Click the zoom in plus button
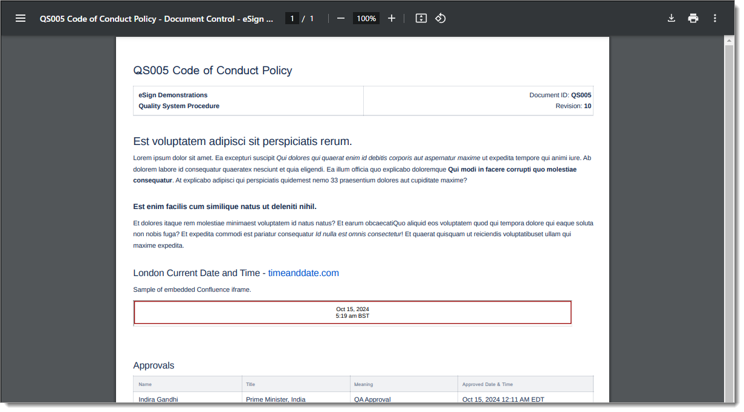744x412 pixels. tap(392, 18)
